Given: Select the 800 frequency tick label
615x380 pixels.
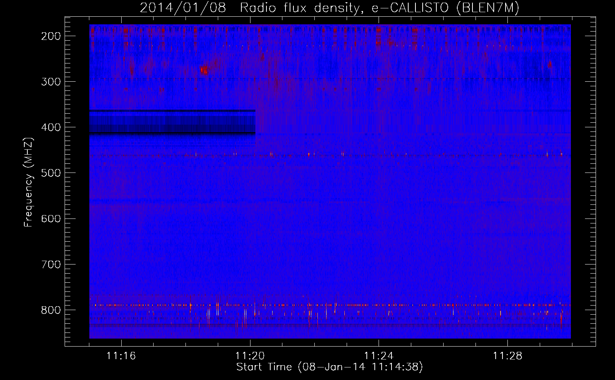Looking at the screenshot, I should (51, 310).
